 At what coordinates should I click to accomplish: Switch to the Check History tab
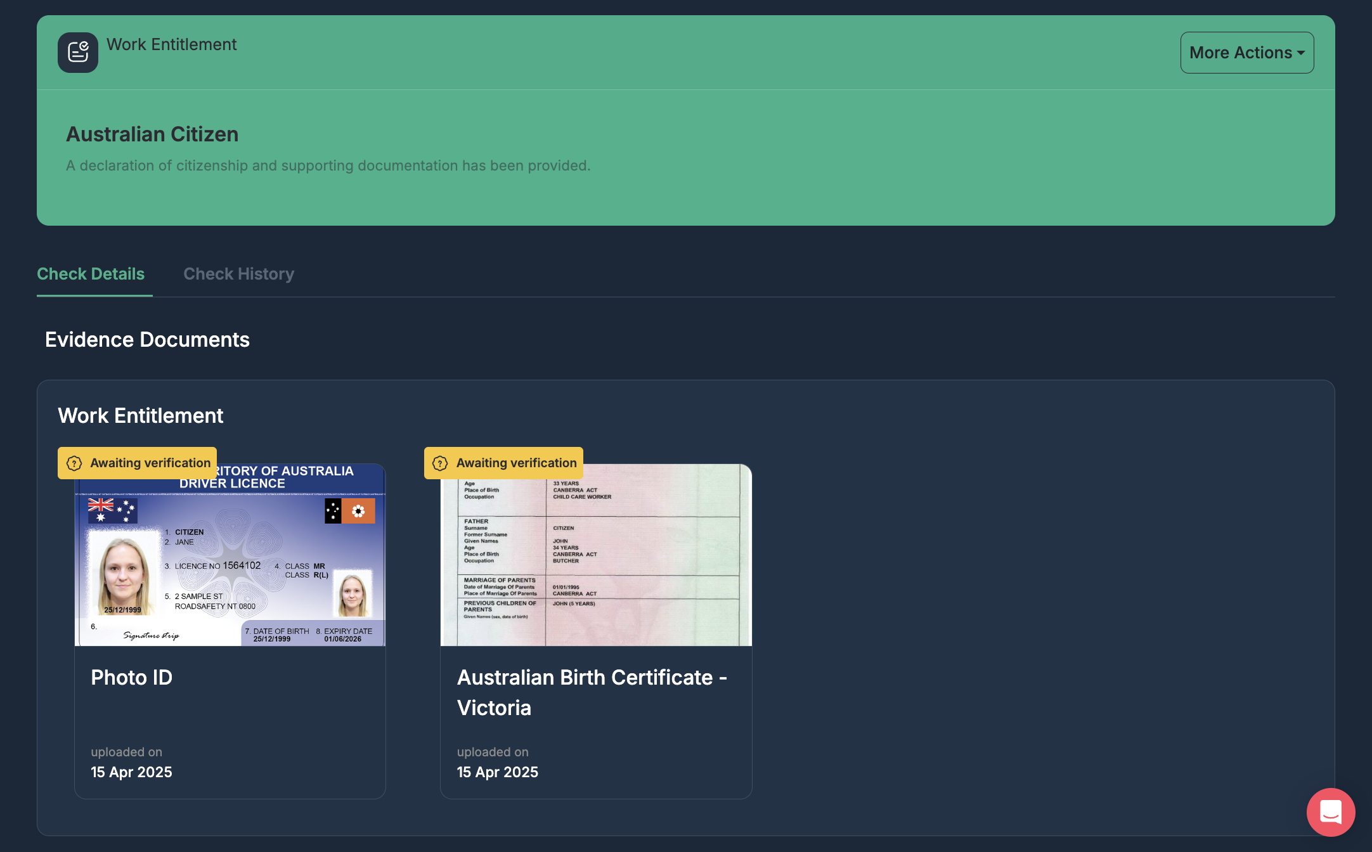pos(239,274)
